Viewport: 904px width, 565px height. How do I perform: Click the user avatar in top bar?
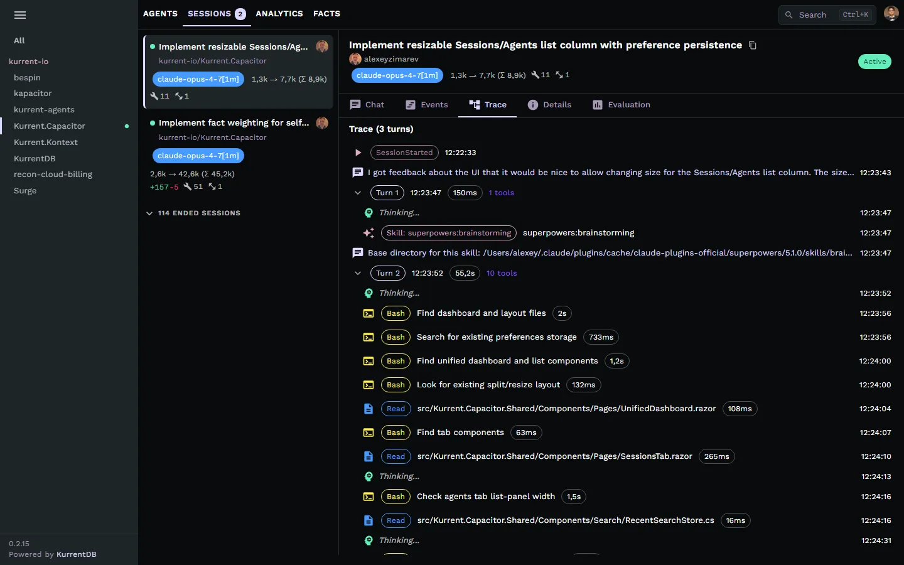pyautogui.click(x=891, y=14)
